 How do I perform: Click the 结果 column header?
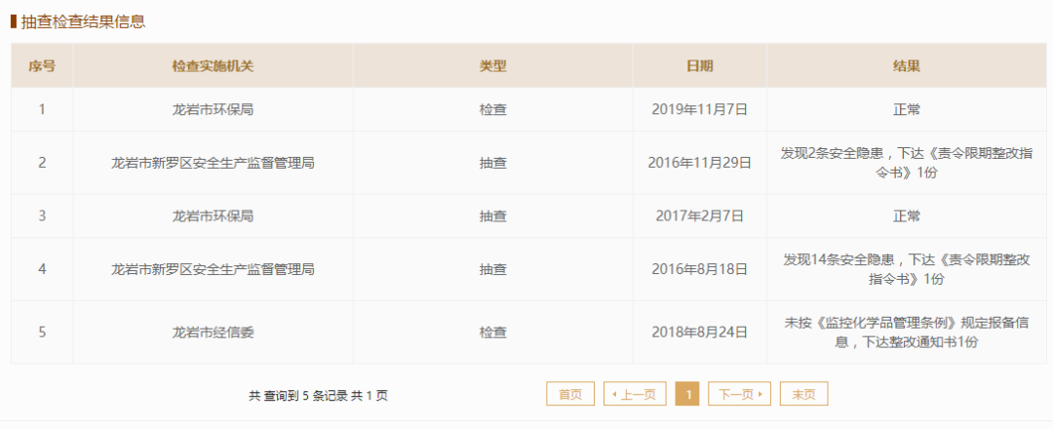click(907, 66)
